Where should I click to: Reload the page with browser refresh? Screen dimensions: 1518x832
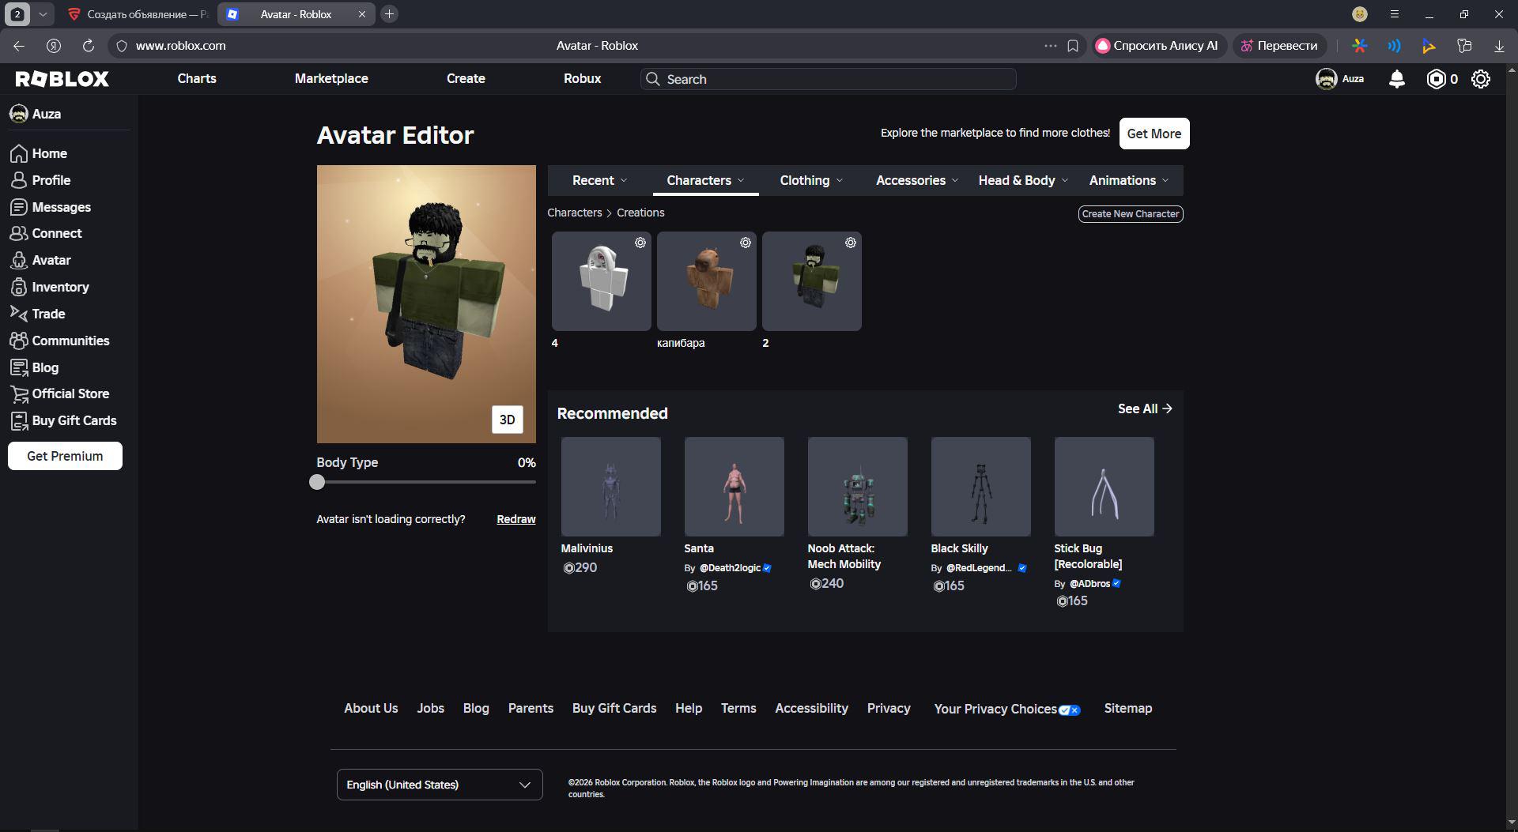click(89, 46)
